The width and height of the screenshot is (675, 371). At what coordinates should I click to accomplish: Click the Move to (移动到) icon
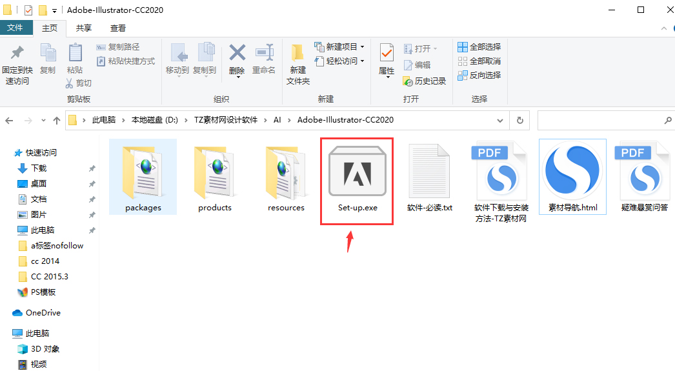click(178, 54)
